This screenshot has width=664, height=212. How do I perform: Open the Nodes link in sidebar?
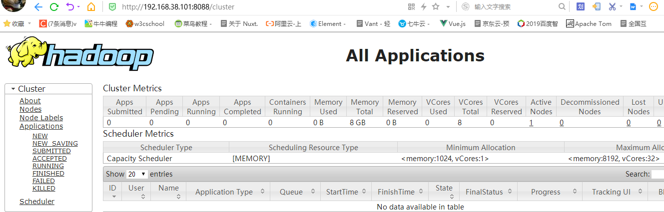[x=30, y=109]
